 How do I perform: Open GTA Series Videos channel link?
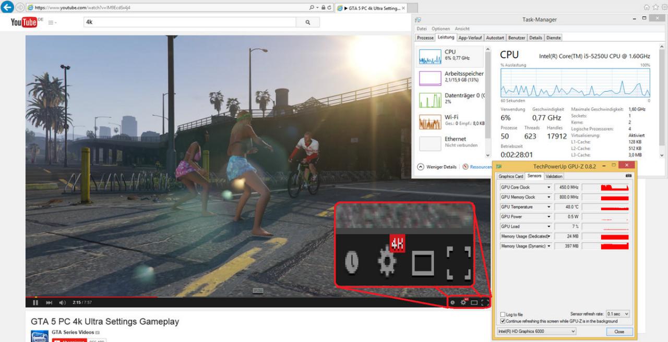[73, 332]
